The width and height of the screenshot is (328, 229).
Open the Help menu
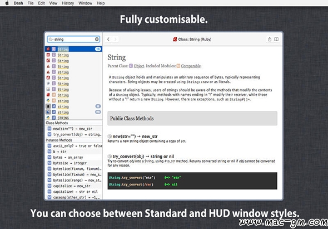pos(101,3)
